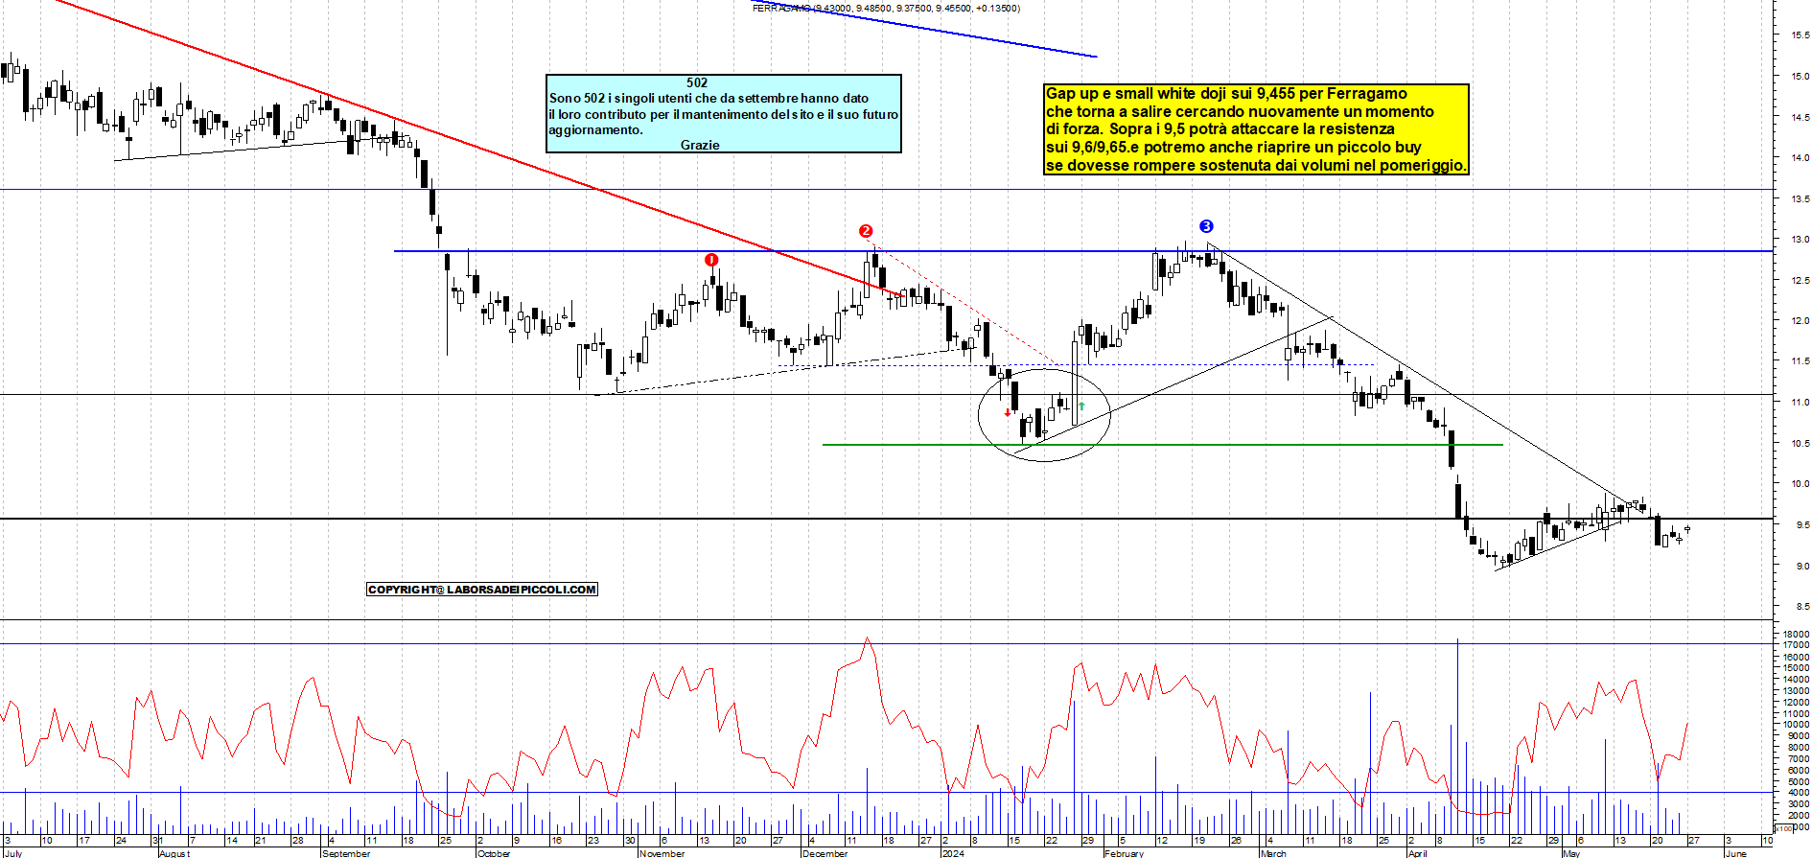This screenshot has height=858, width=1812.
Task: Click the blue circled marker number 3
Action: click(1207, 226)
